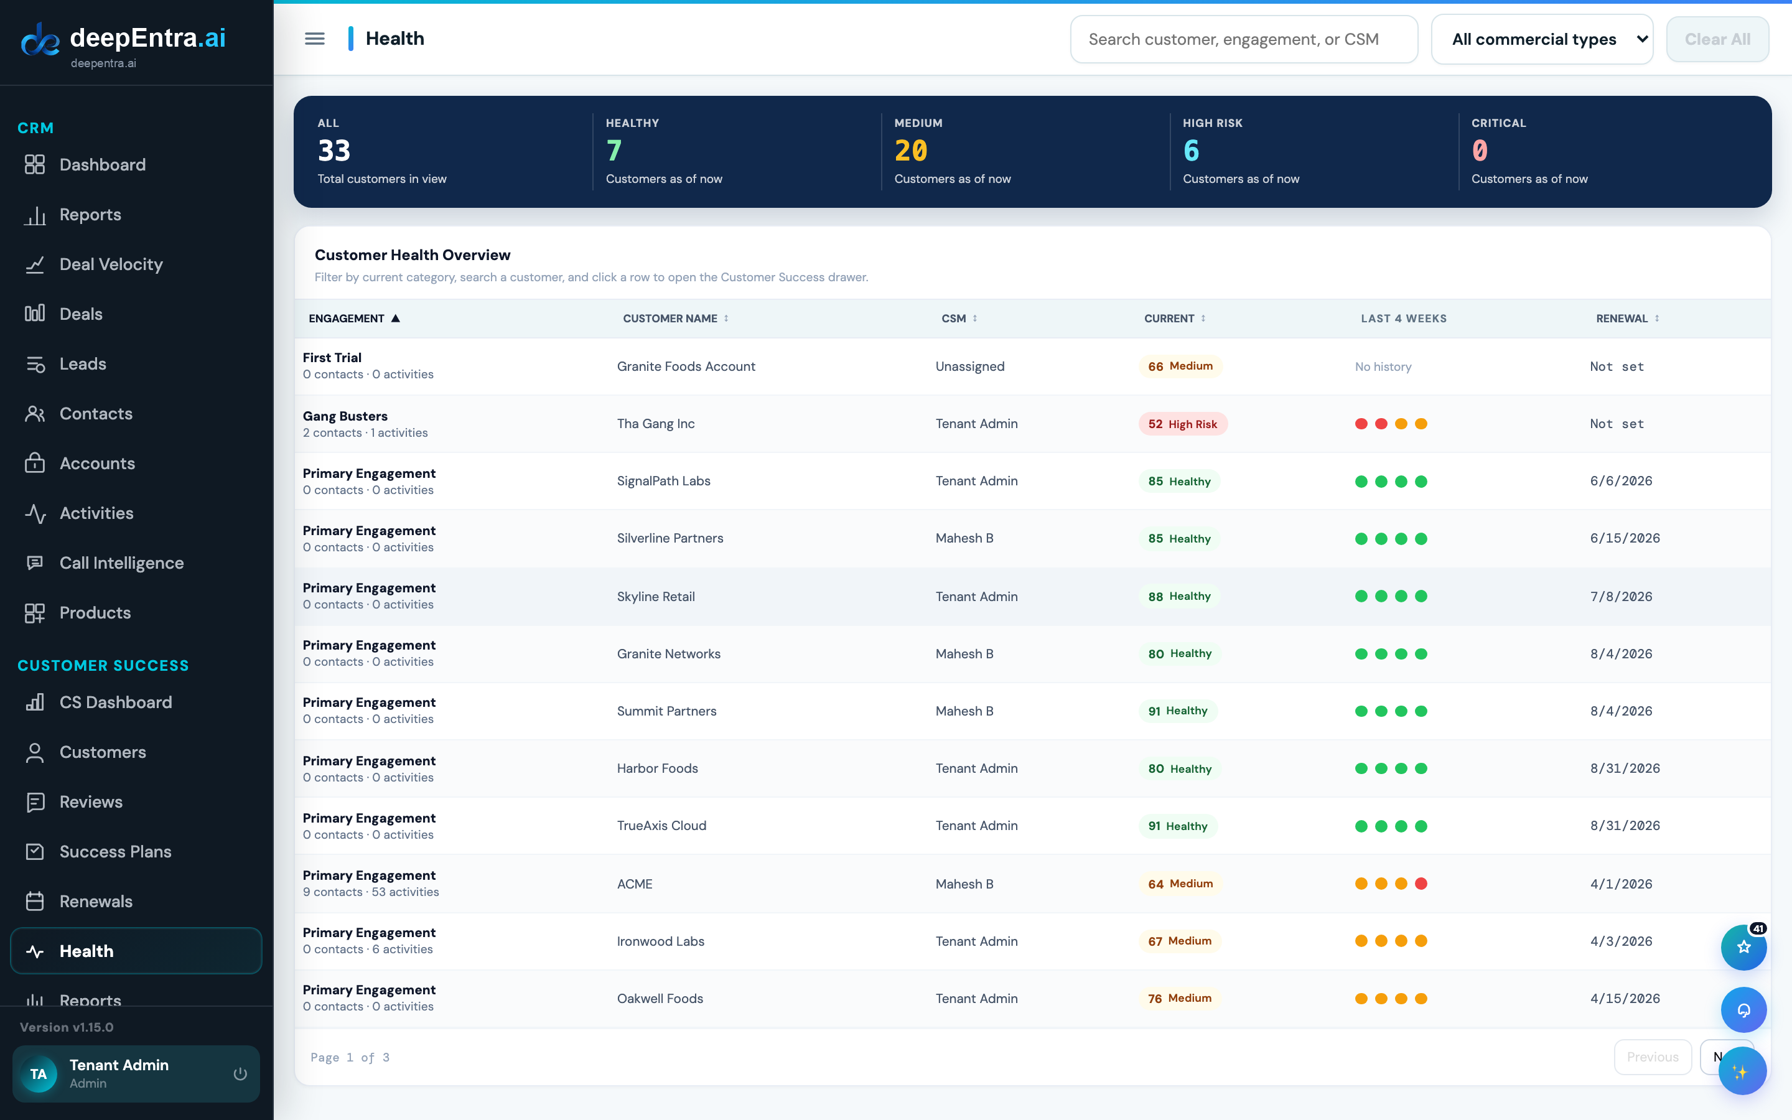Open Reviews in sidebar
The width and height of the screenshot is (1792, 1120).
pos(136,801)
